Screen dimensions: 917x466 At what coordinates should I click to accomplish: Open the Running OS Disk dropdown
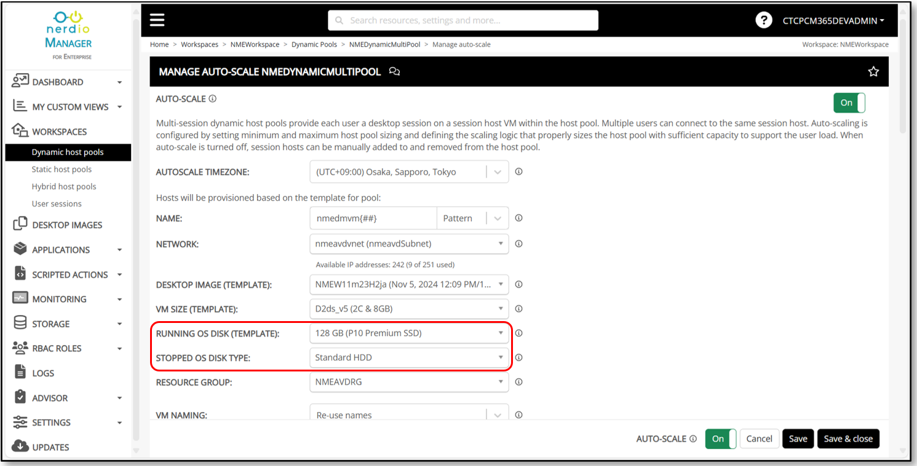tap(409, 333)
